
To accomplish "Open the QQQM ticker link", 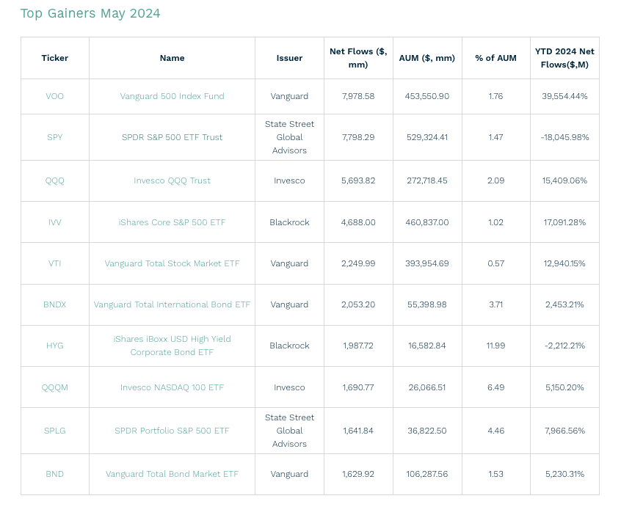I will 54,387.
